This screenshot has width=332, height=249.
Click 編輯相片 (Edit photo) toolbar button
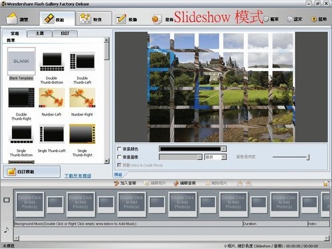pyautogui.click(x=155, y=183)
